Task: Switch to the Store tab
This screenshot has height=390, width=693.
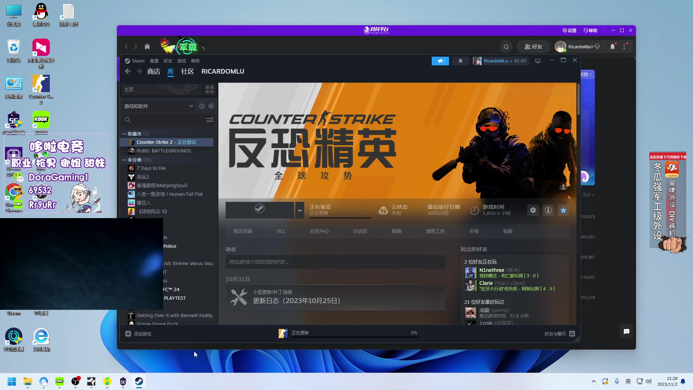Action: pos(154,71)
